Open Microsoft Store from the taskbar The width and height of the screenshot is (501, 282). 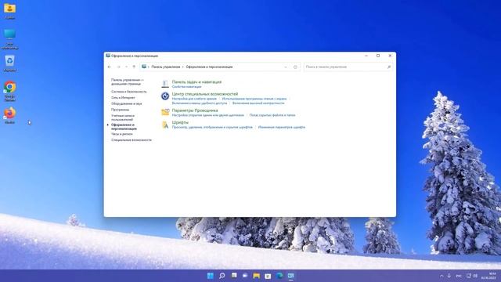coord(268,276)
